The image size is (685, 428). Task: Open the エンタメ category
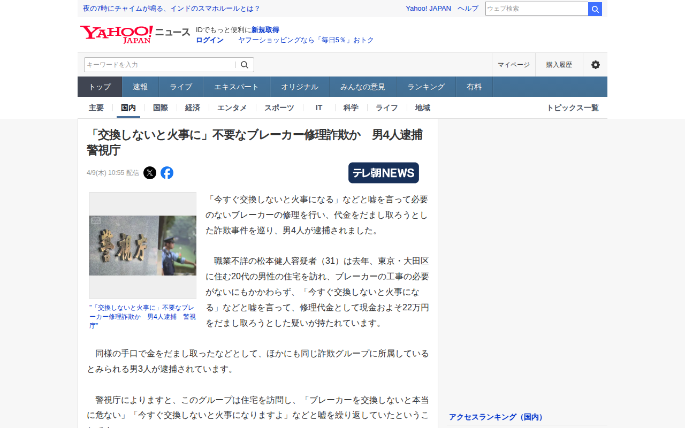pyautogui.click(x=232, y=108)
